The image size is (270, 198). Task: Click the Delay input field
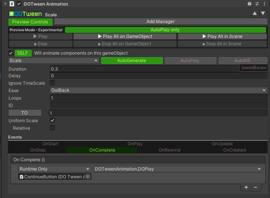(158, 76)
